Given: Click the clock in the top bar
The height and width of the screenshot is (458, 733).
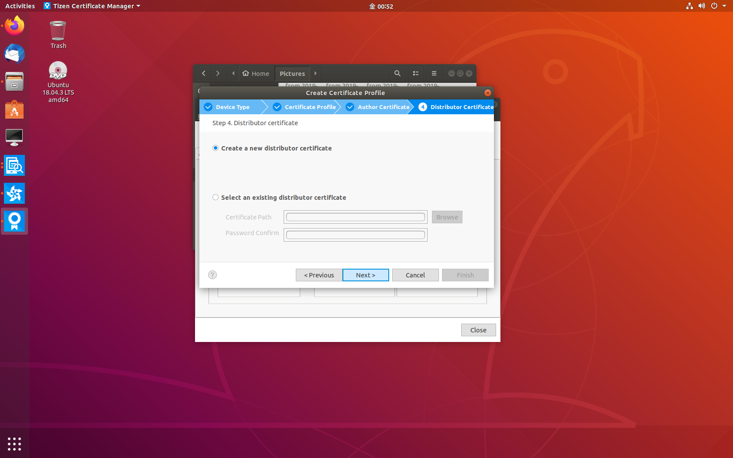Looking at the screenshot, I should point(381,6).
